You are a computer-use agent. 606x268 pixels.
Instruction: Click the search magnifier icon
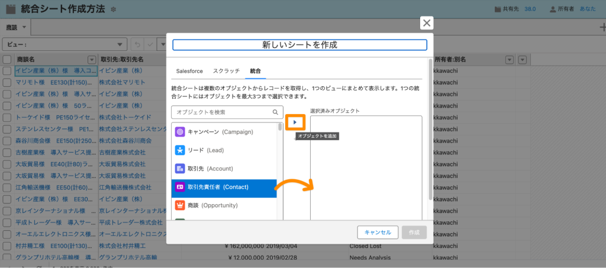pos(276,112)
